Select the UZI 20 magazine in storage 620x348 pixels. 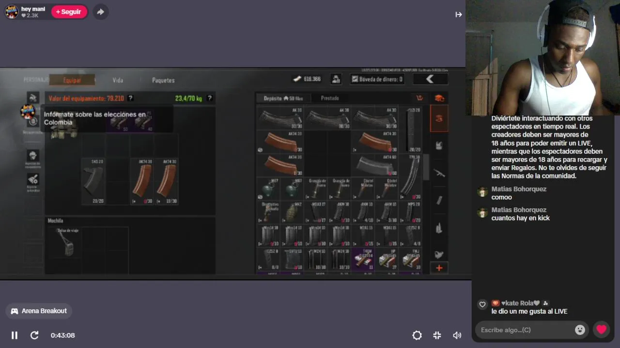click(x=411, y=130)
